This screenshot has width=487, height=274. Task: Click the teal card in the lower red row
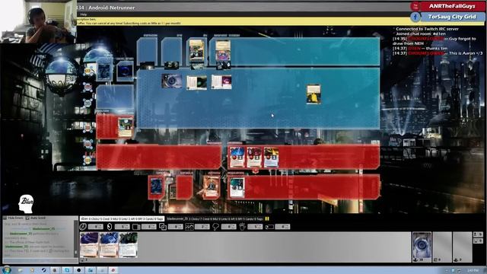(237, 188)
